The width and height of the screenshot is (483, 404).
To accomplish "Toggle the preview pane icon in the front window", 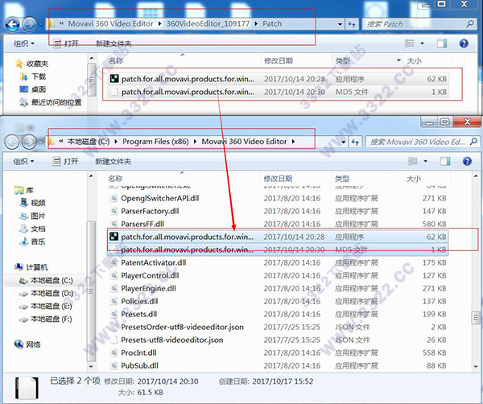I will click(x=445, y=161).
